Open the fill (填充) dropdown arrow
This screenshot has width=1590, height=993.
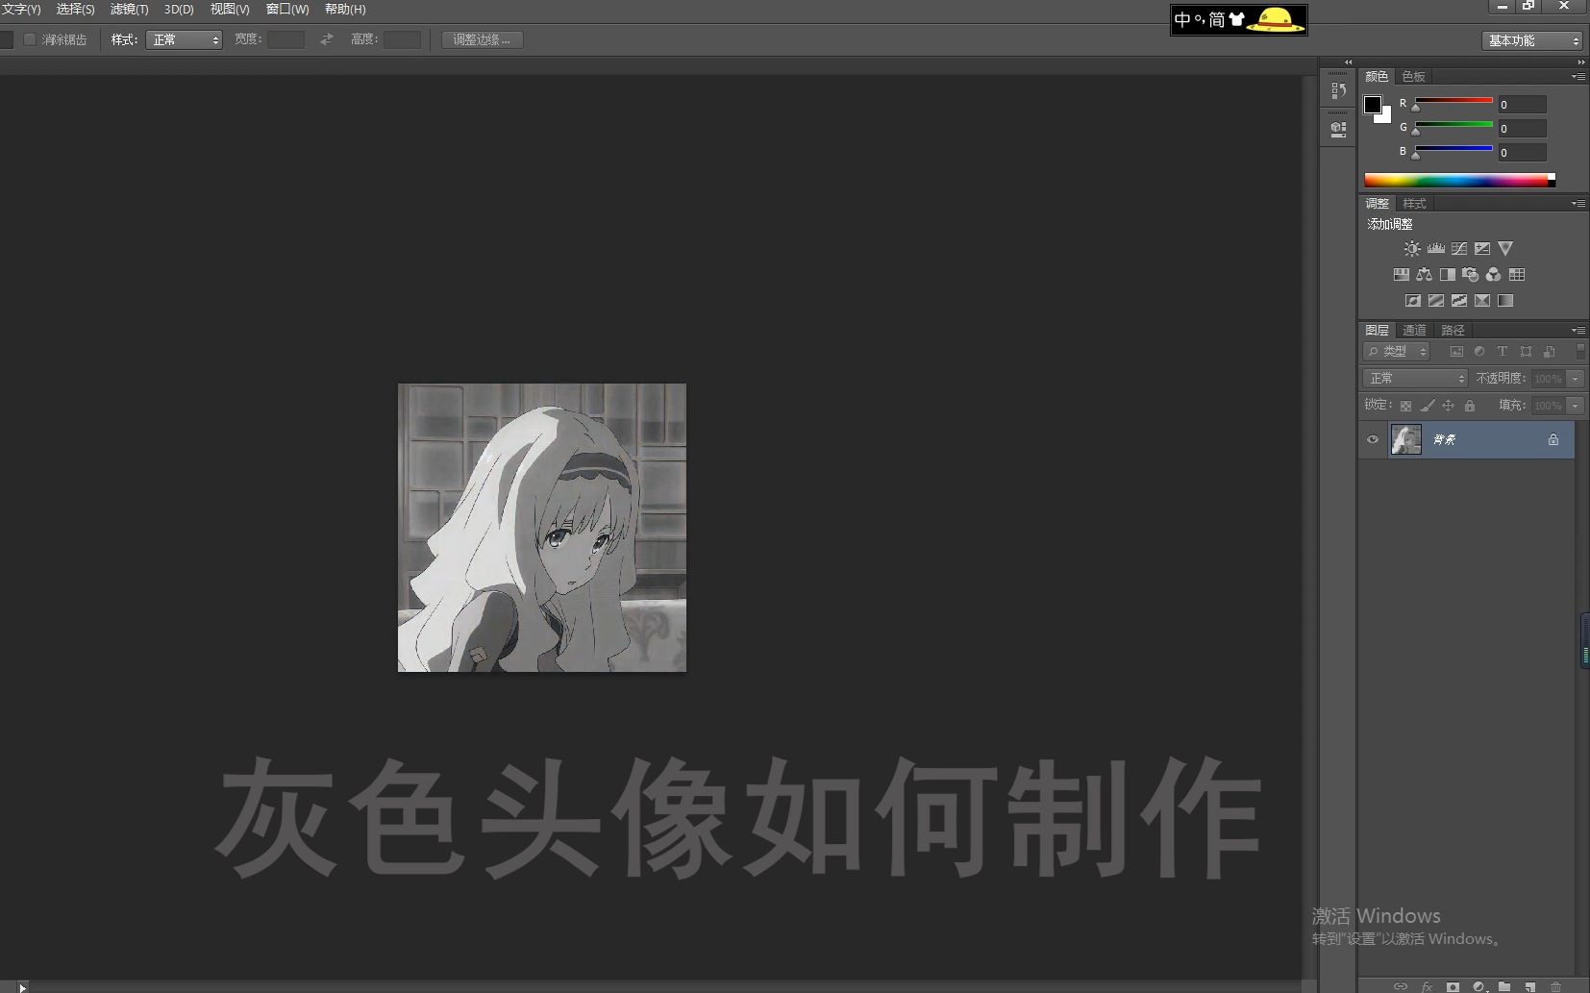click(1575, 406)
